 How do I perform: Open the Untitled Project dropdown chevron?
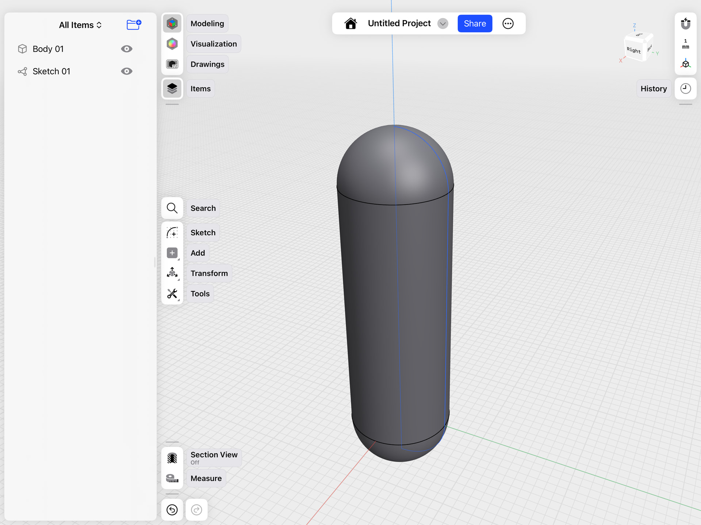(443, 24)
